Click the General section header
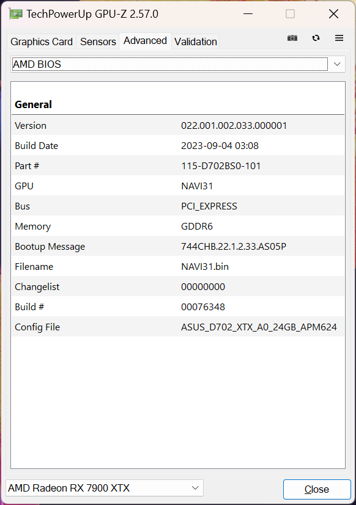The height and width of the screenshot is (505, 356). 33,104
